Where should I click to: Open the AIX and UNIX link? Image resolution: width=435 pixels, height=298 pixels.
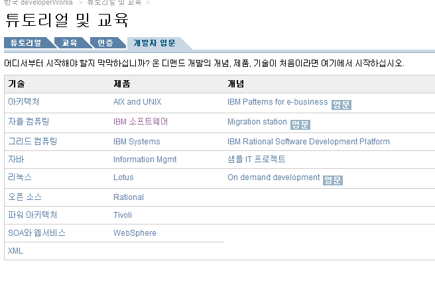(137, 101)
